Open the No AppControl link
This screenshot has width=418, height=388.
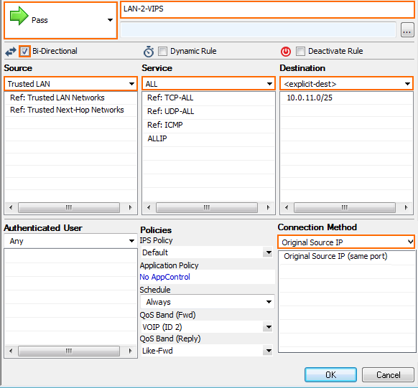pos(164,277)
